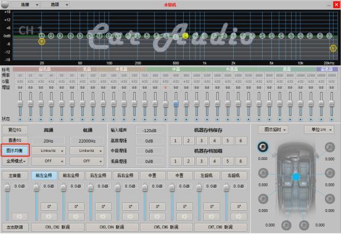The height and width of the screenshot is (234, 341).
Task: Toggle the 状态 radio for the 100Hz band
Action: (93, 119)
